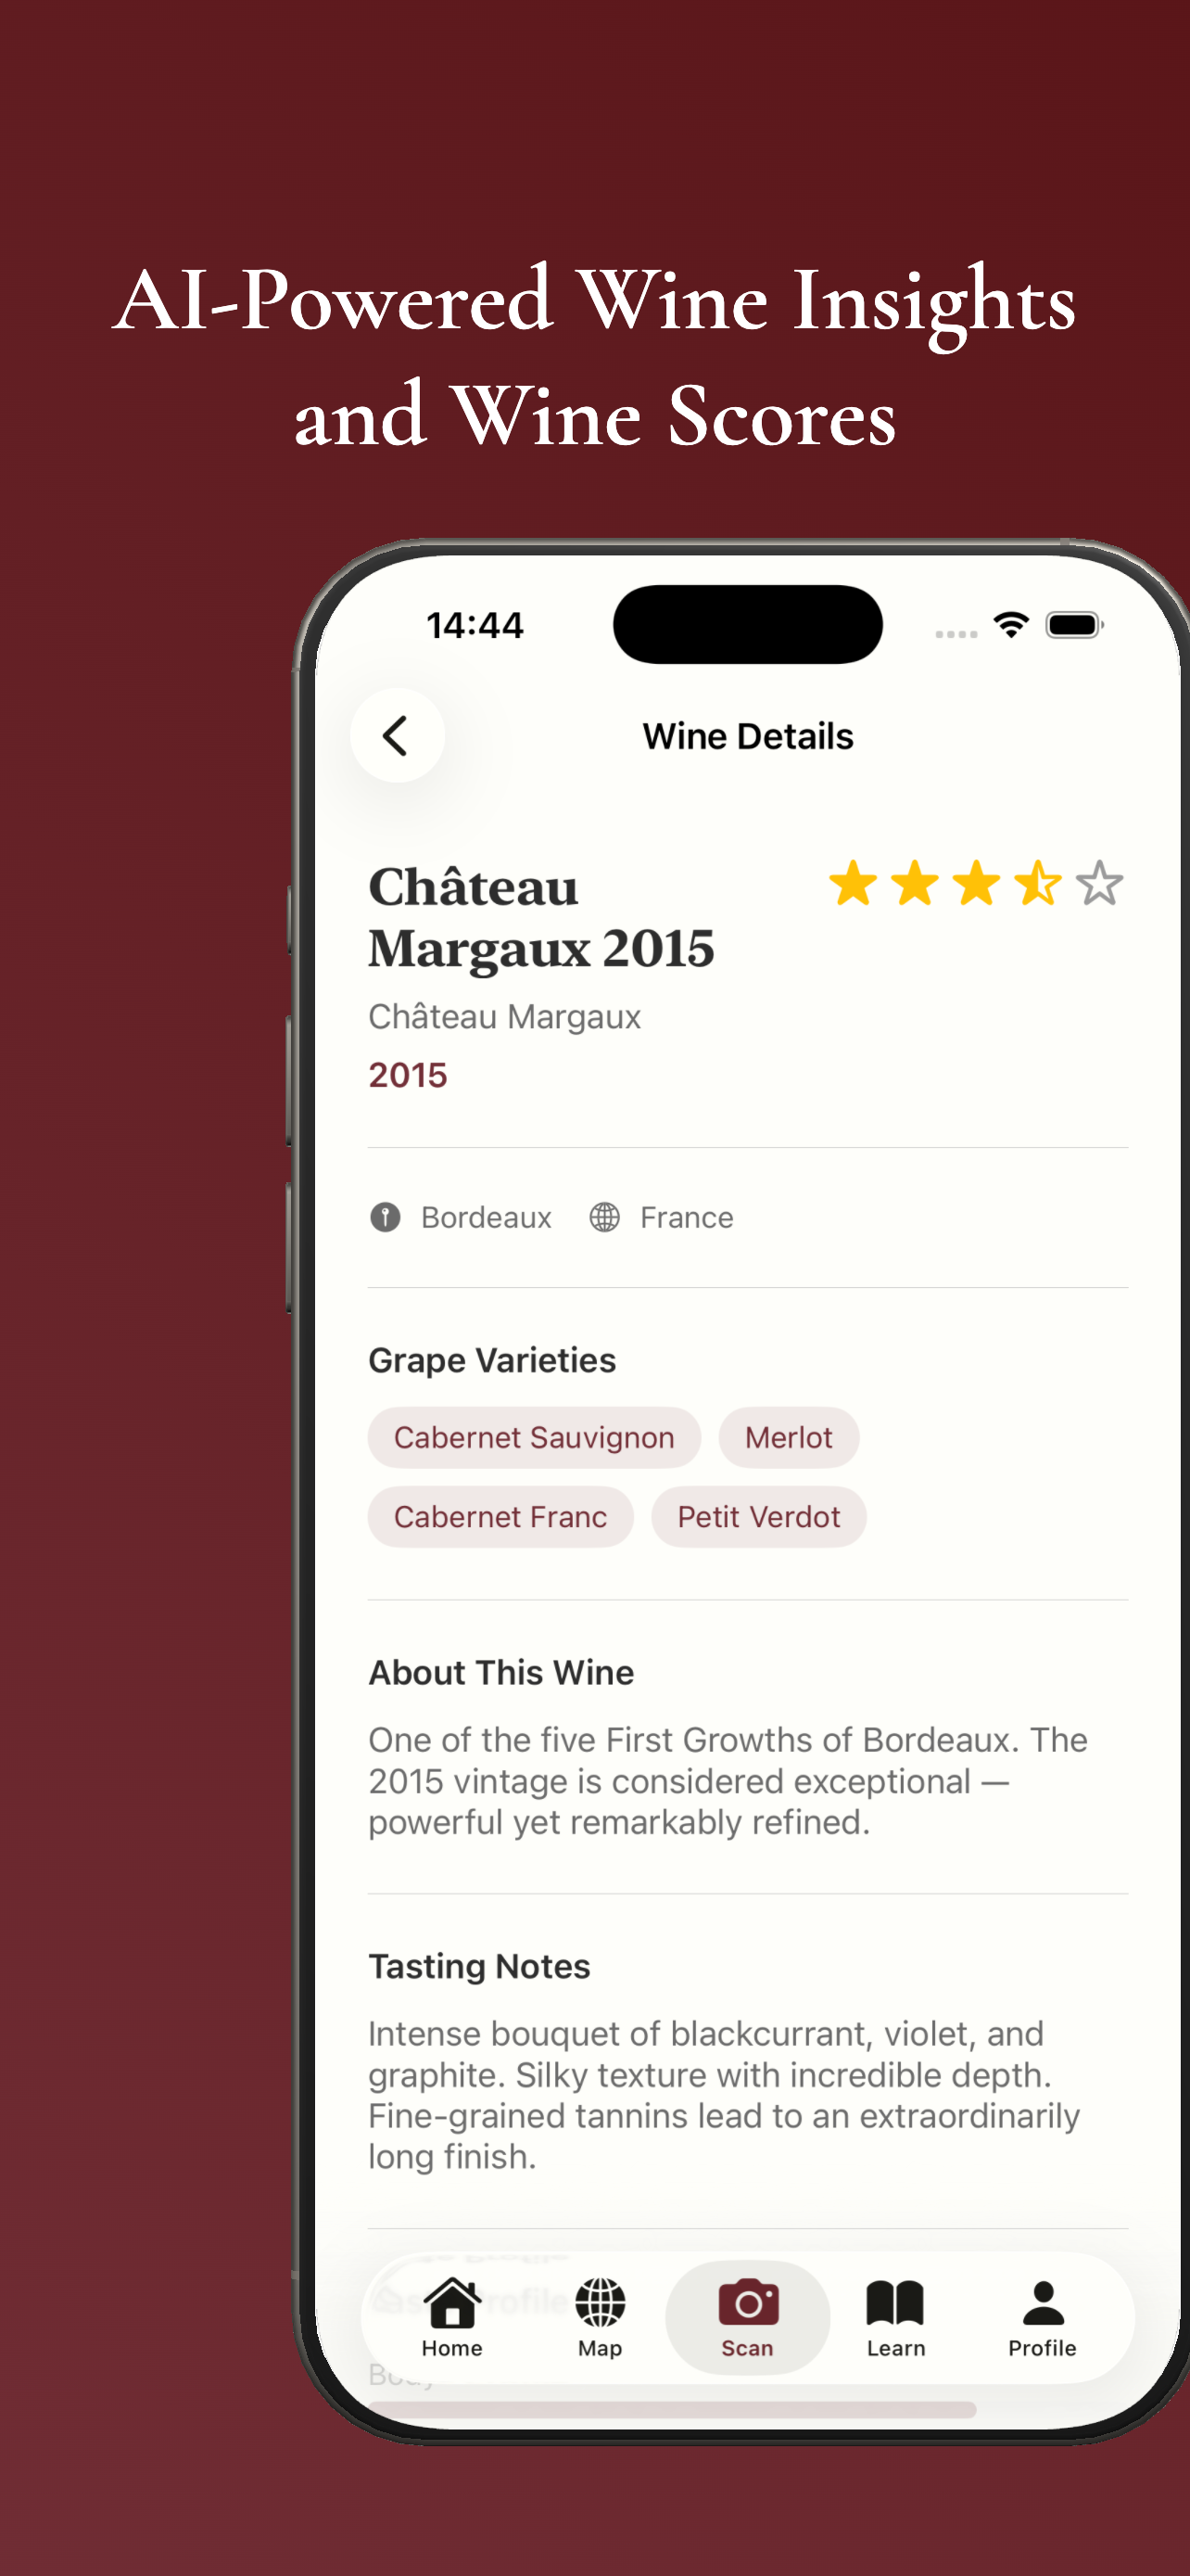The image size is (1190, 2576).
Task: Tap the Merlot grape tag
Action: tap(789, 1437)
